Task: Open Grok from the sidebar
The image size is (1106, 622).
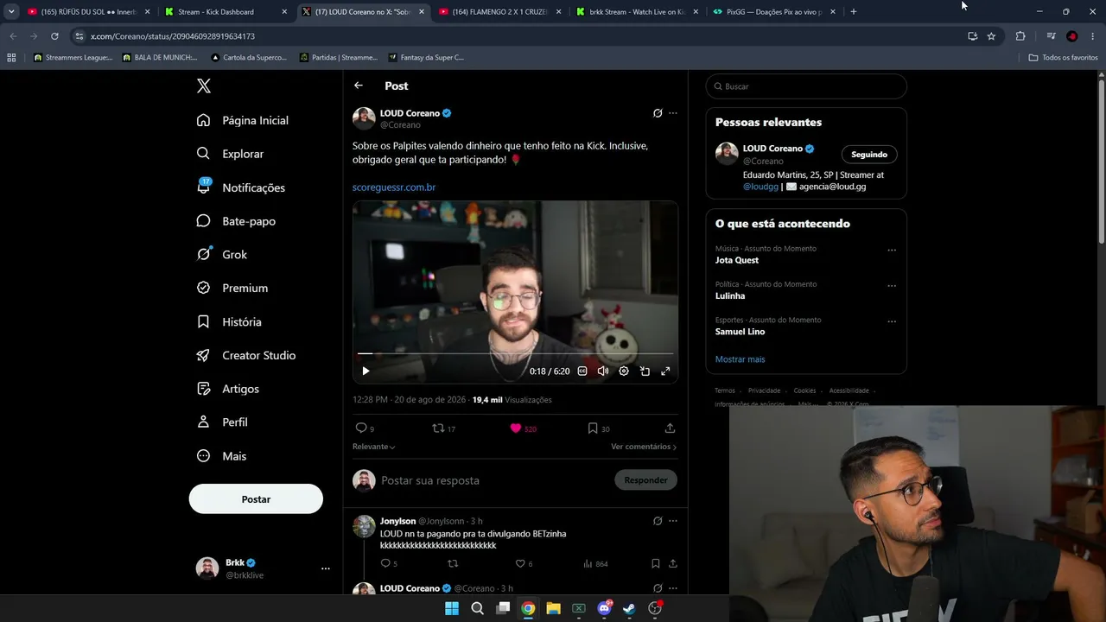Action: click(x=222, y=255)
